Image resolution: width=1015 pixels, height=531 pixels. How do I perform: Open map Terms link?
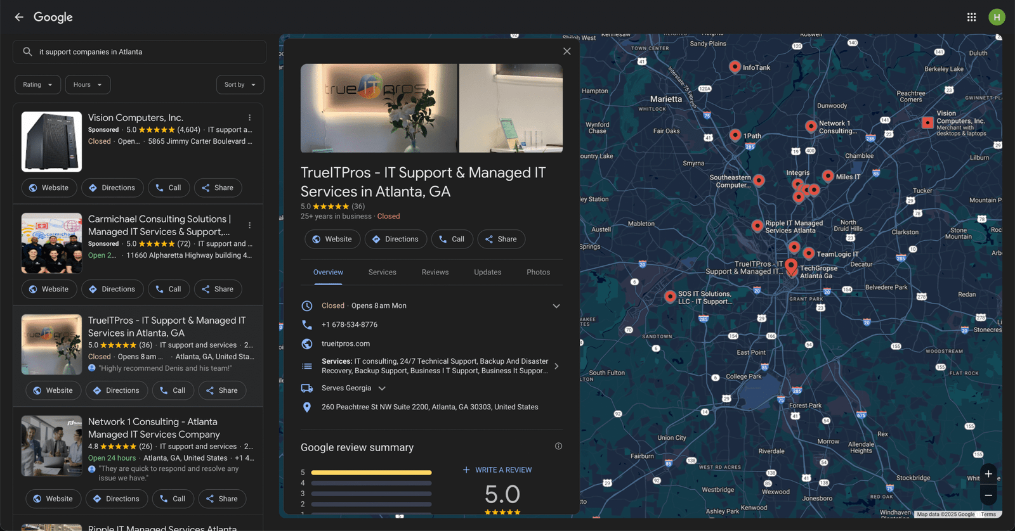click(x=988, y=515)
